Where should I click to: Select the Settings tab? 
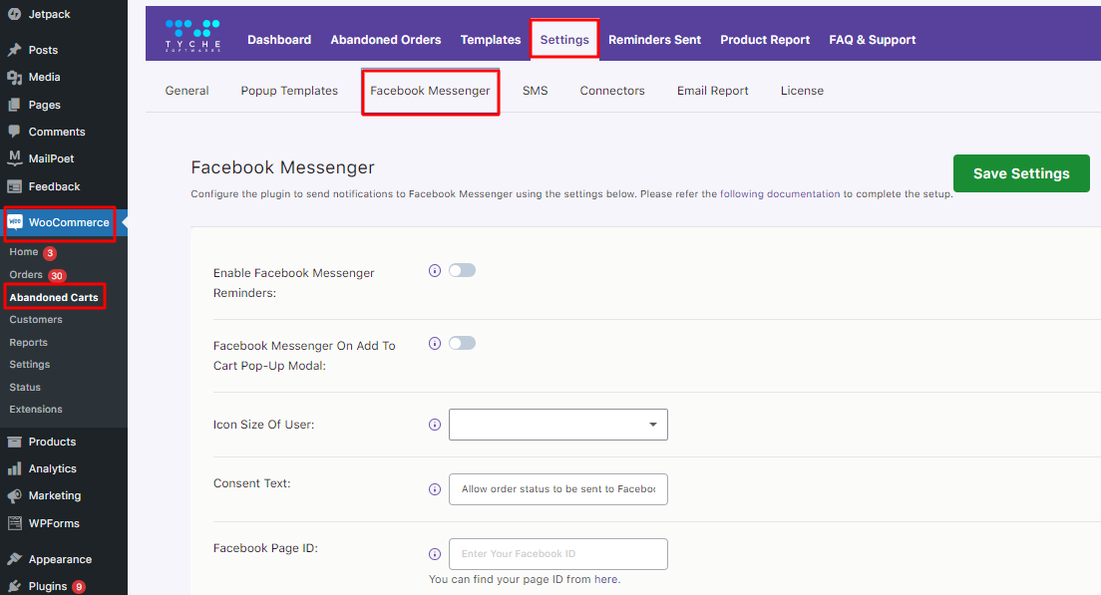pyautogui.click(x=564, y=40)
